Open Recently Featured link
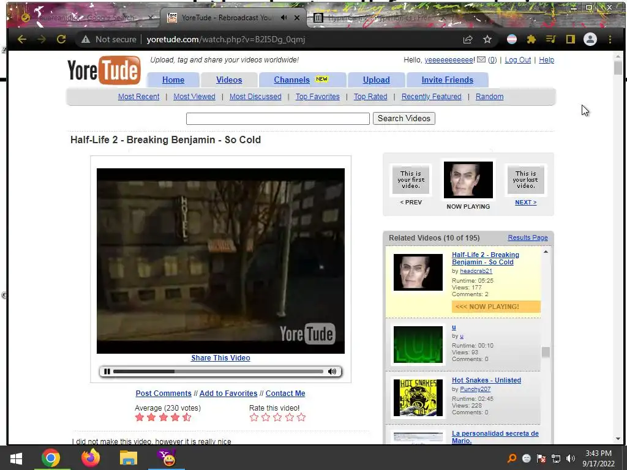Screen dimensions: 627x470 click(432, 97)
